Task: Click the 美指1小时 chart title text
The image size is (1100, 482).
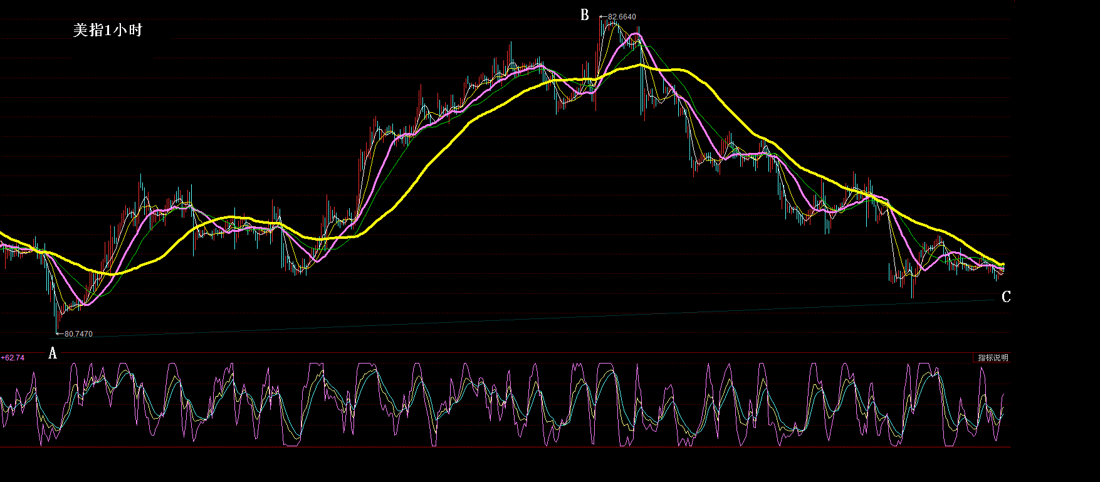Action: (108, 30)
